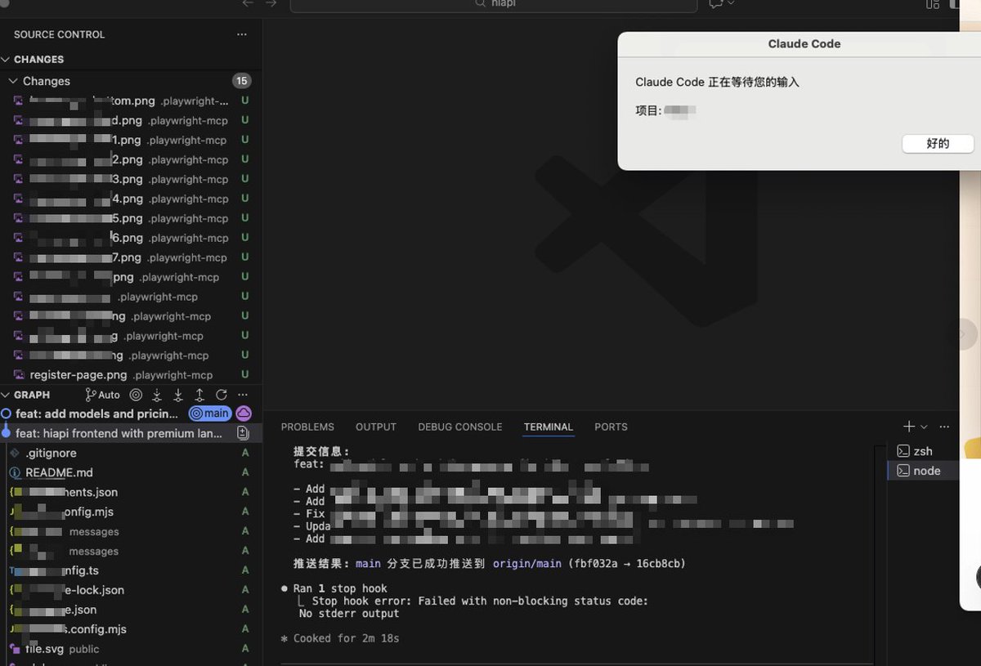
Task: Open Source Control more actions menu
Action: (241, 34)
